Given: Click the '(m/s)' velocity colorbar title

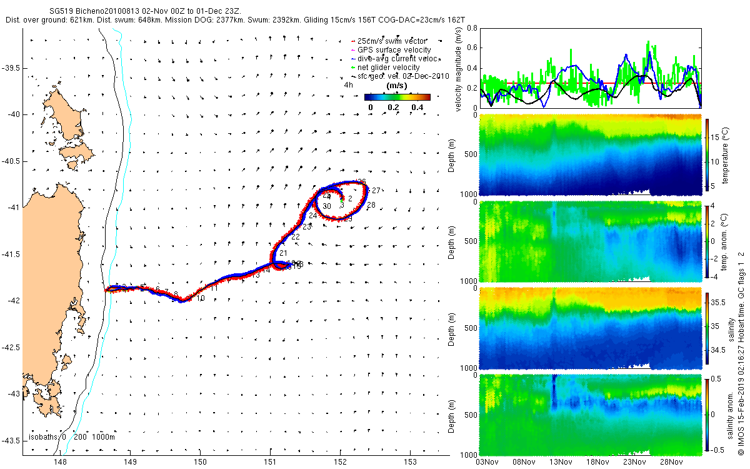Looking at the screenshot, I should click(x=397, y=85).
